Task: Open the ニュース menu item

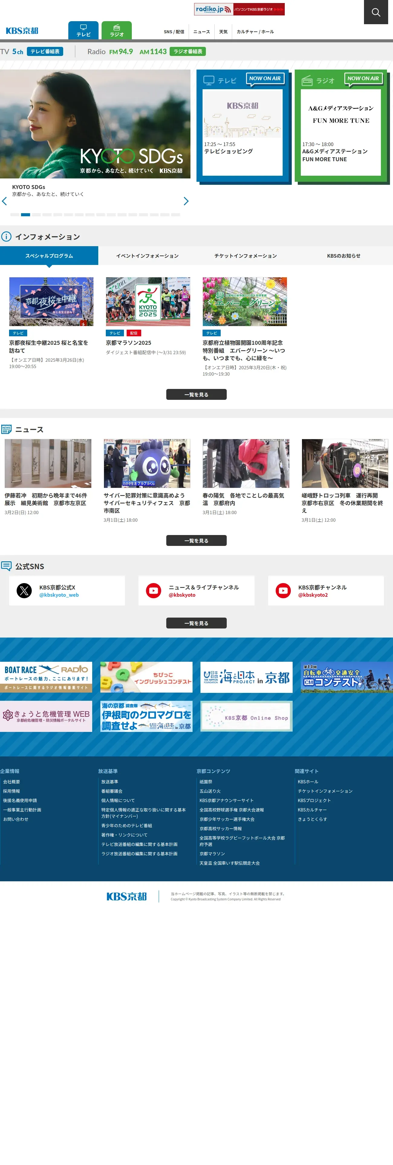Action: [202, 32]
